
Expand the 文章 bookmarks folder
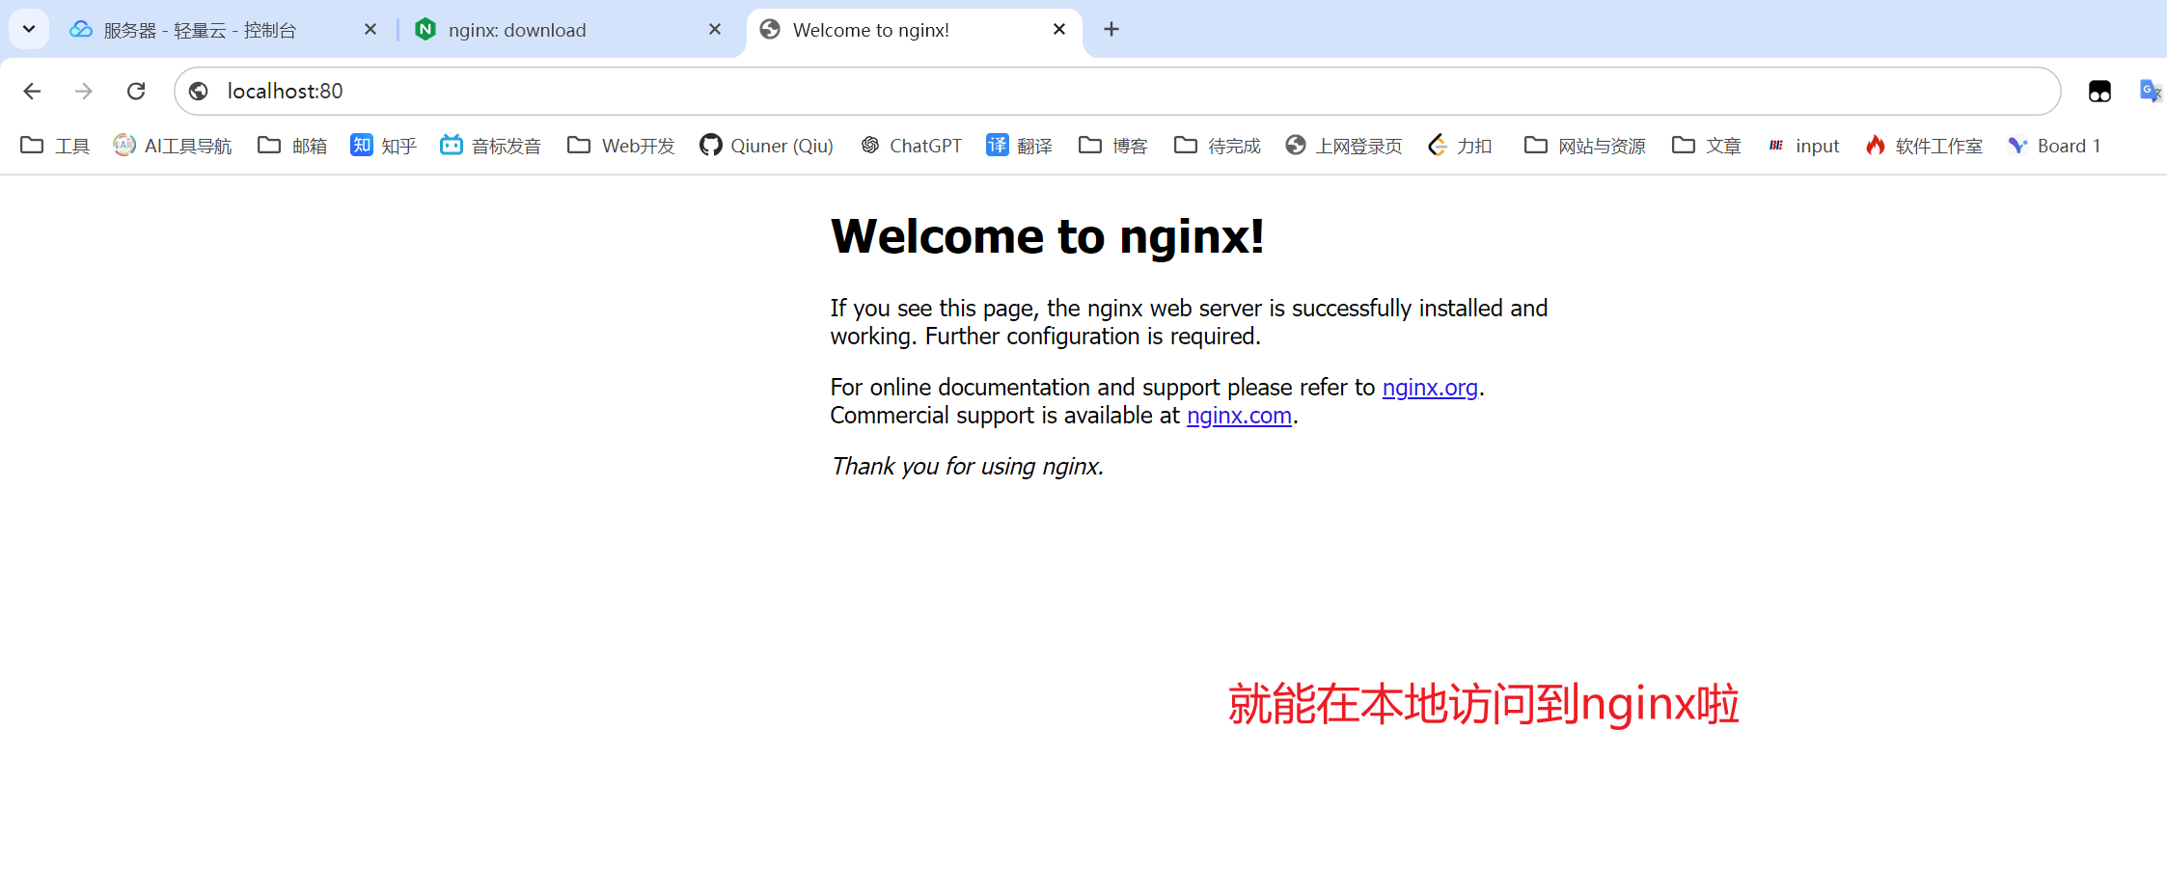1707,146
